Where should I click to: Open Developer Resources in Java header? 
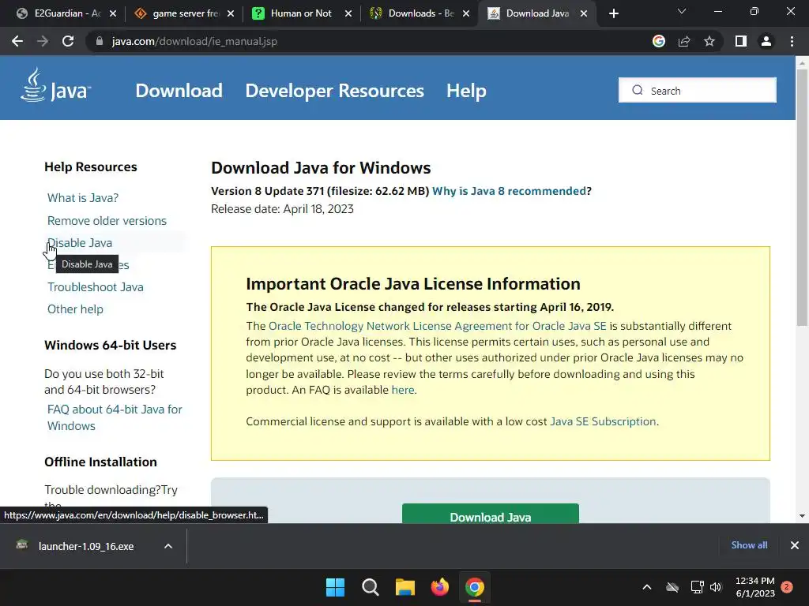point(334,91)
